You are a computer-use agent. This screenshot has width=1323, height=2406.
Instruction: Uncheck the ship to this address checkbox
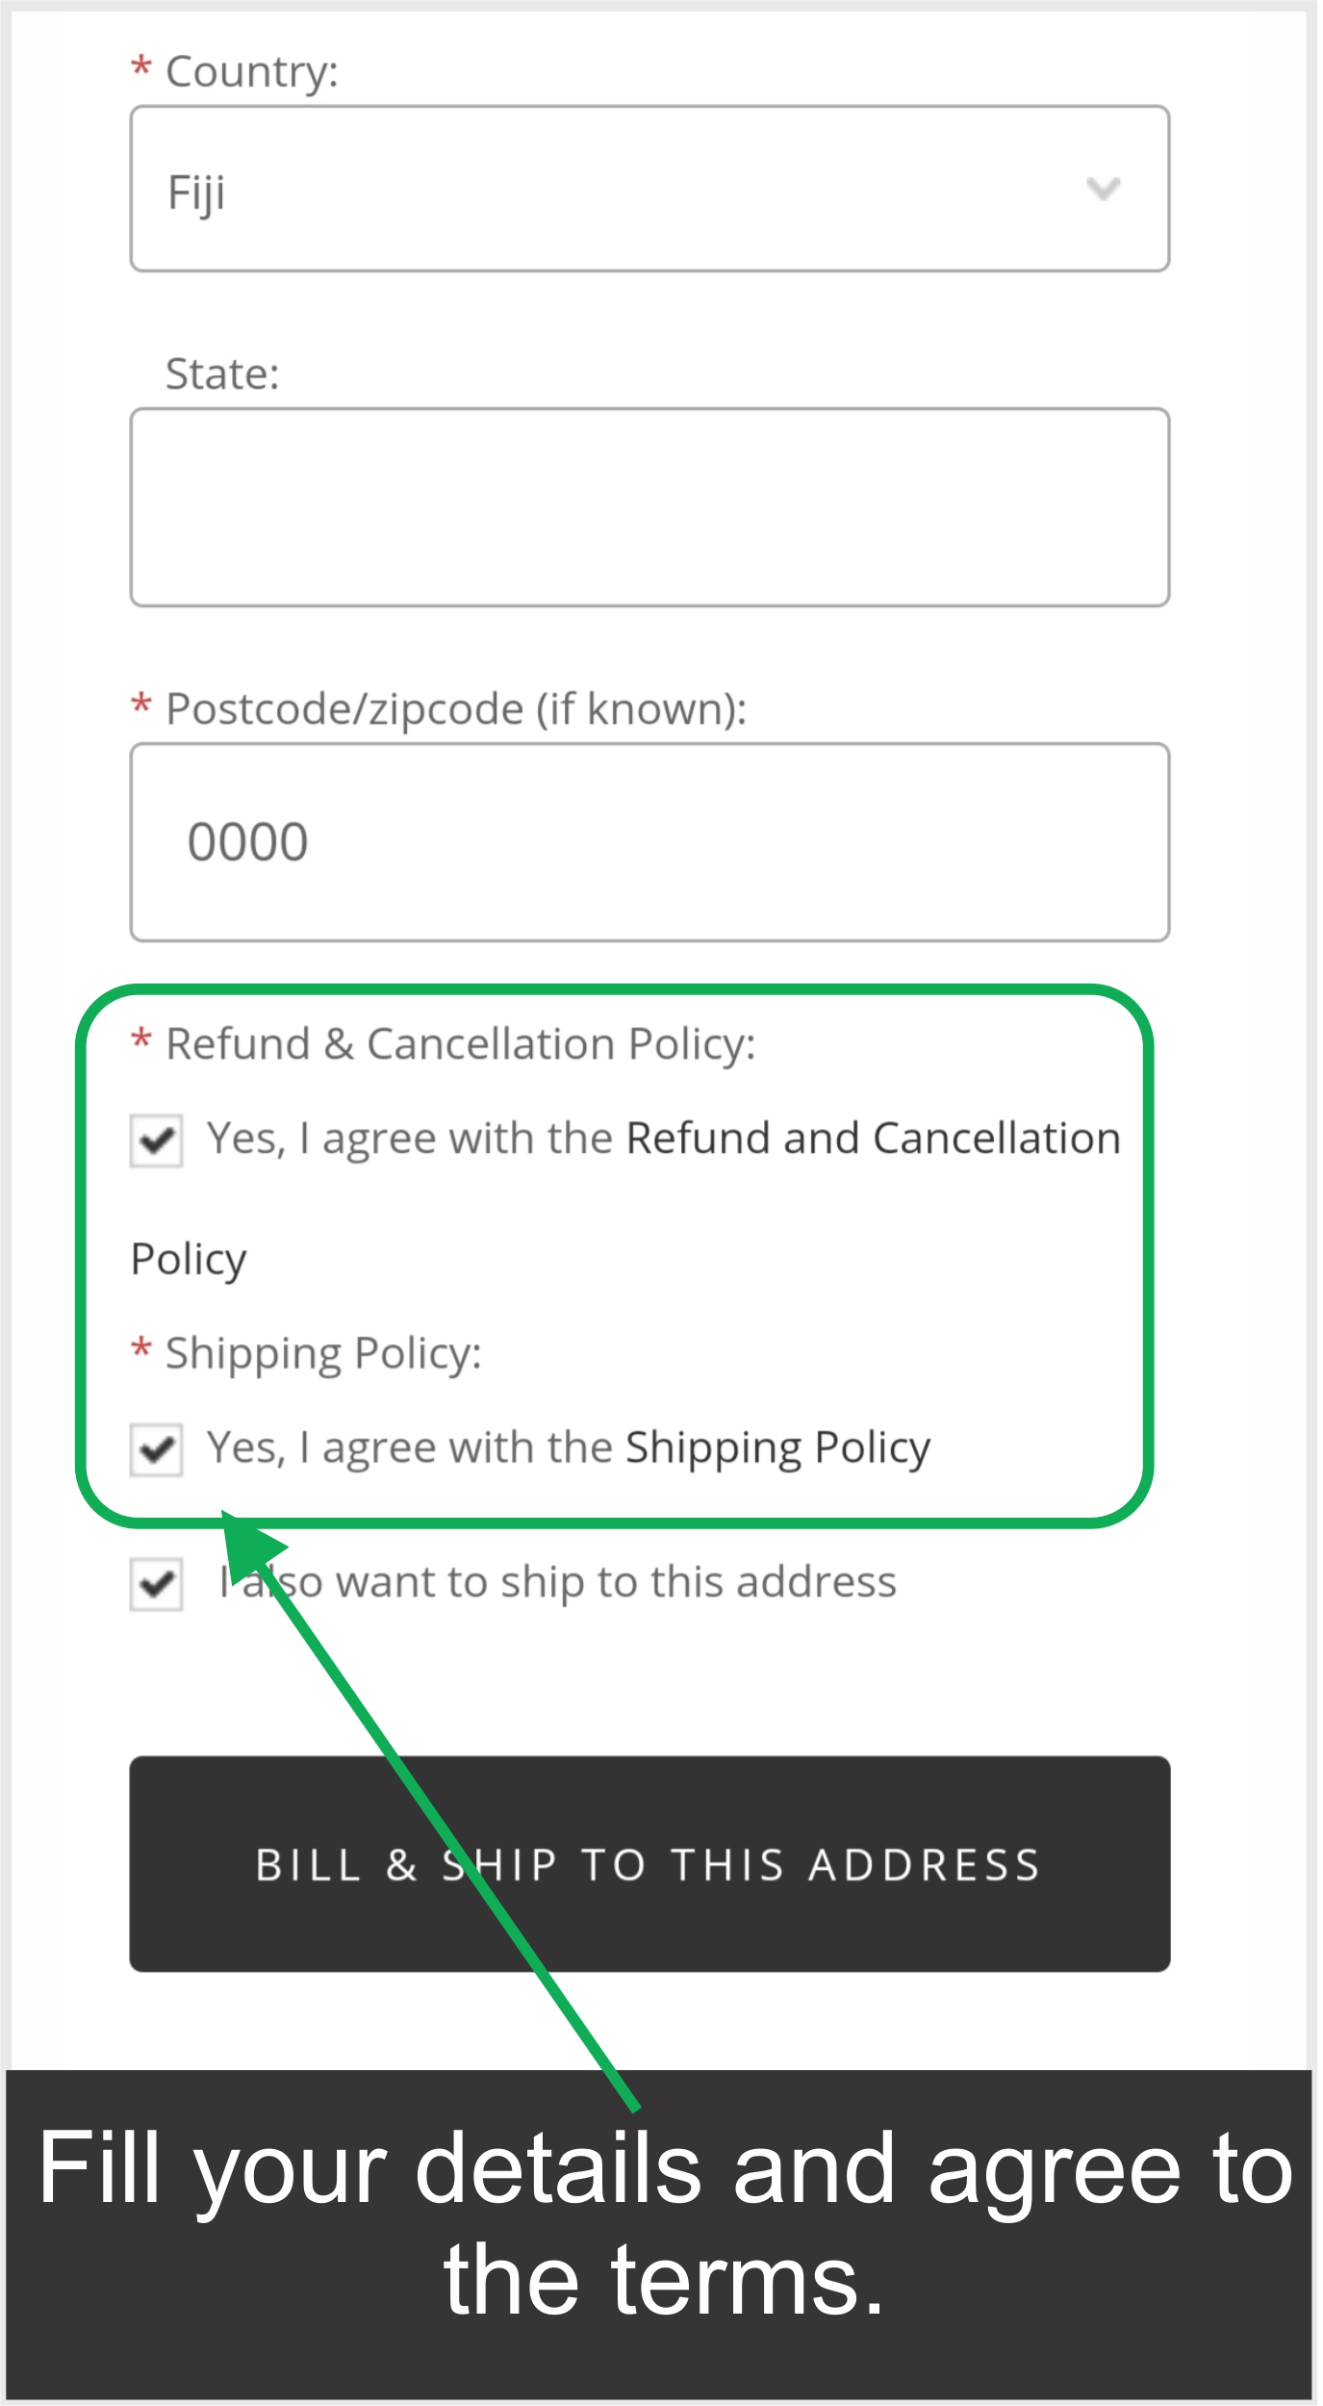(157, 1584)
